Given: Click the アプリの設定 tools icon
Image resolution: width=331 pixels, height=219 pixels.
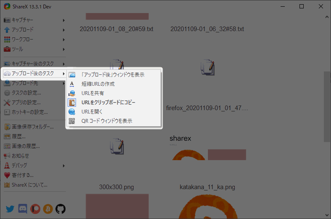Looking at the screenshot, I should pyautogui.click(x=7, y=103).
